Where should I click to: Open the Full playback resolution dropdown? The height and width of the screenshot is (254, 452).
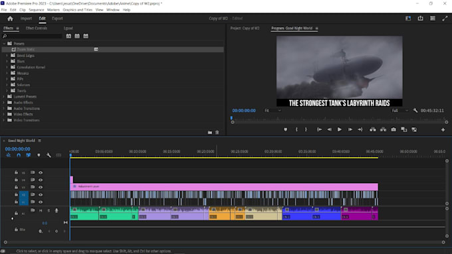tap(400, 111)
